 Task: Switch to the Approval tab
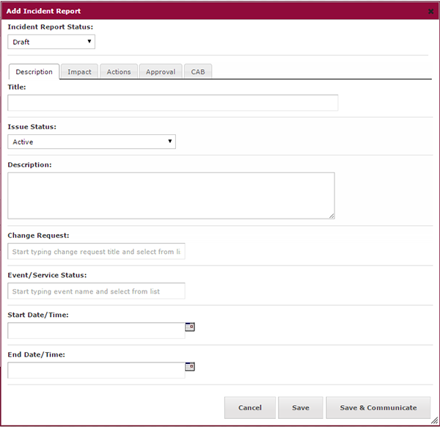[161, 72]
